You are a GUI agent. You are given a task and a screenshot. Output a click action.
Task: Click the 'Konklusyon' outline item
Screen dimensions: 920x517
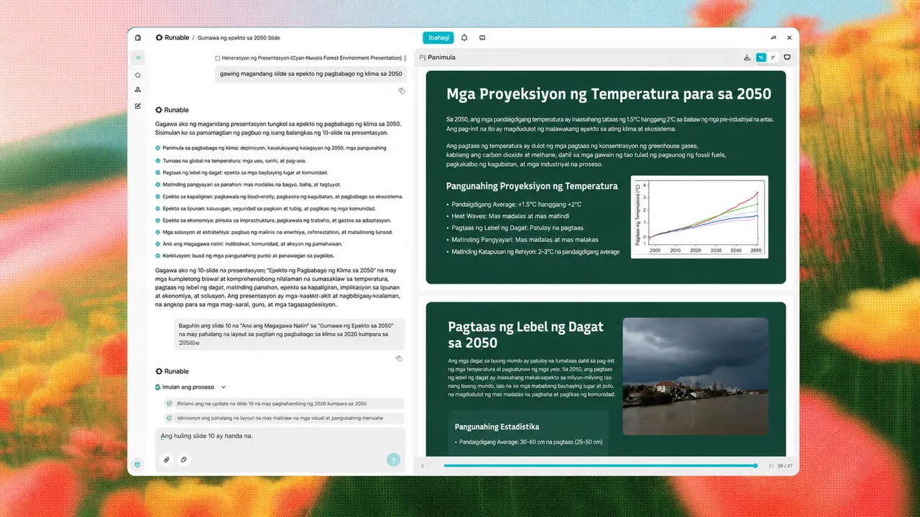point(248,256)
